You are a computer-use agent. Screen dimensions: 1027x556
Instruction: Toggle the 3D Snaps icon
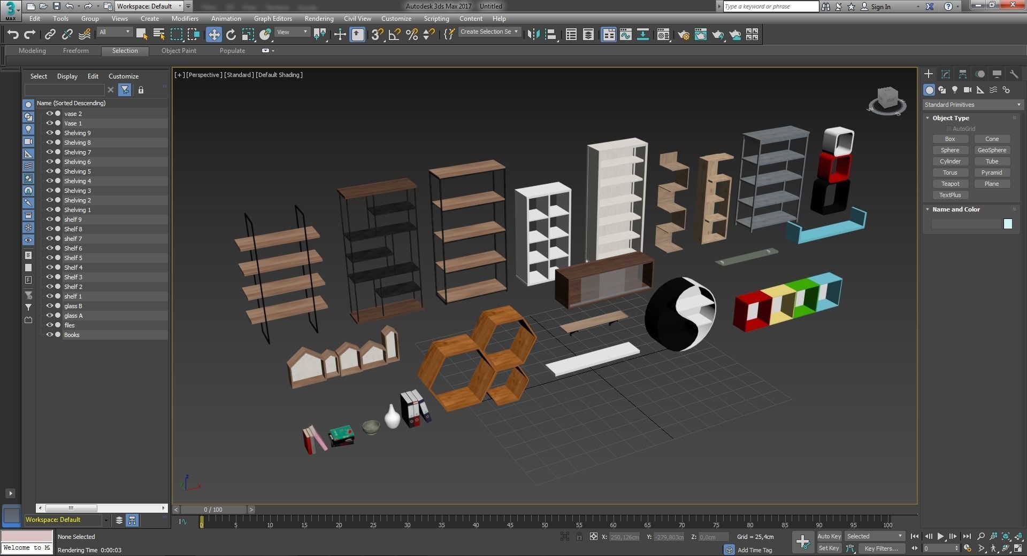click(377, 35)
